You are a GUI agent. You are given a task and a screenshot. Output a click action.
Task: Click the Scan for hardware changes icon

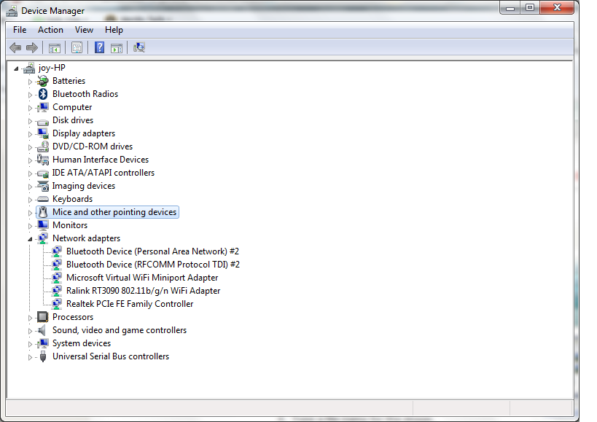click(x=139, y=47)
